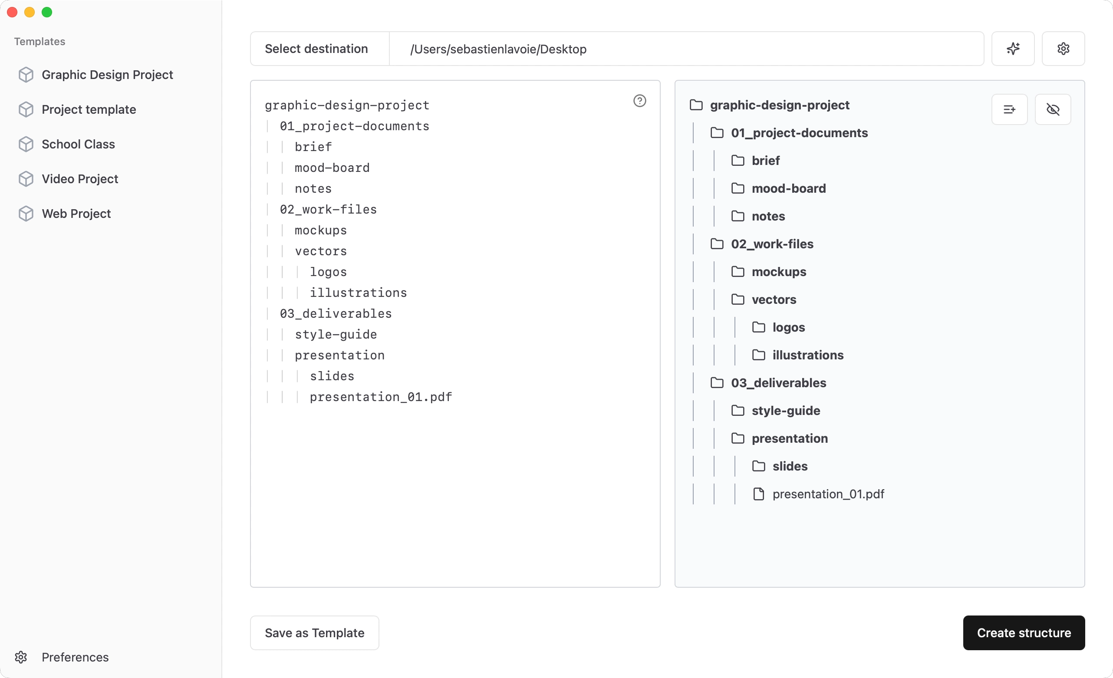Screen dimensions: 1113x678
Task: Click the Select destination button
Action: [x=319, y=49]
